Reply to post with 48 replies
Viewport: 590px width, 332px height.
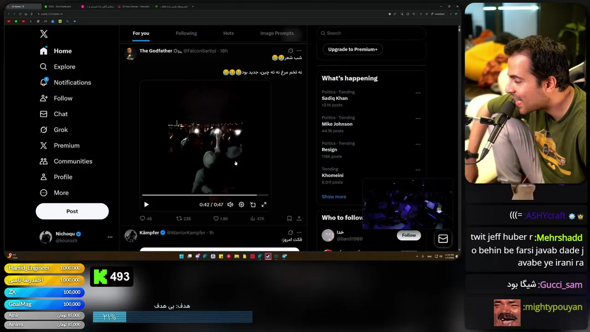[x=146, y=219]
